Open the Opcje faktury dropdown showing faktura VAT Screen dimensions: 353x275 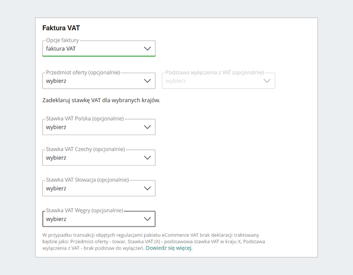pyautogui.click(x=94, y=49)
